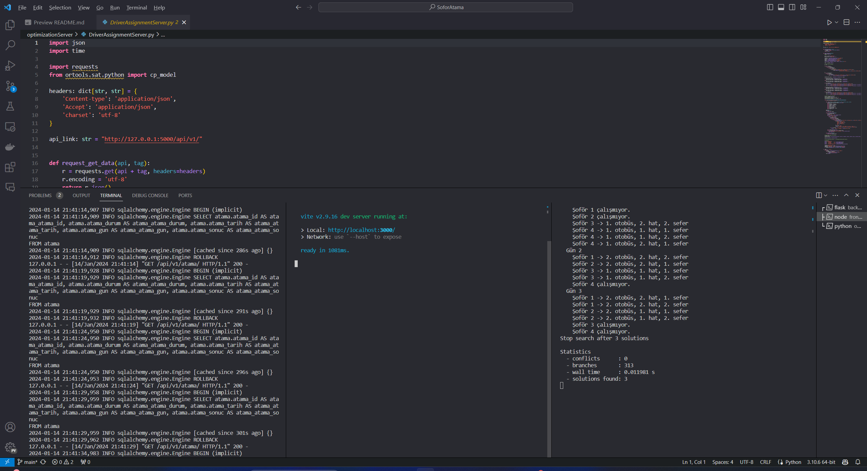Open the Testing beaker icon
This screenshot has width=867, height=471.
click(10, 106)
